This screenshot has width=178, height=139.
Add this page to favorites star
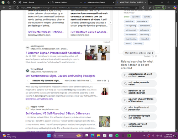(x=136, y=7)
